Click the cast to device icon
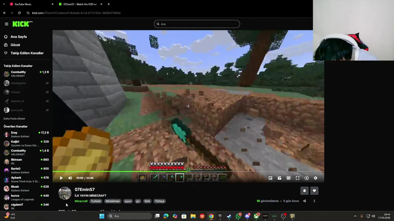Screen dimensions: 394x221 (279, 178)
